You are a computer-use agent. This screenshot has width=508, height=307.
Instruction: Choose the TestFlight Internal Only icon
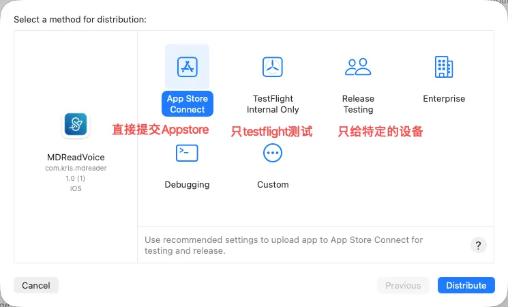[273, 67]
